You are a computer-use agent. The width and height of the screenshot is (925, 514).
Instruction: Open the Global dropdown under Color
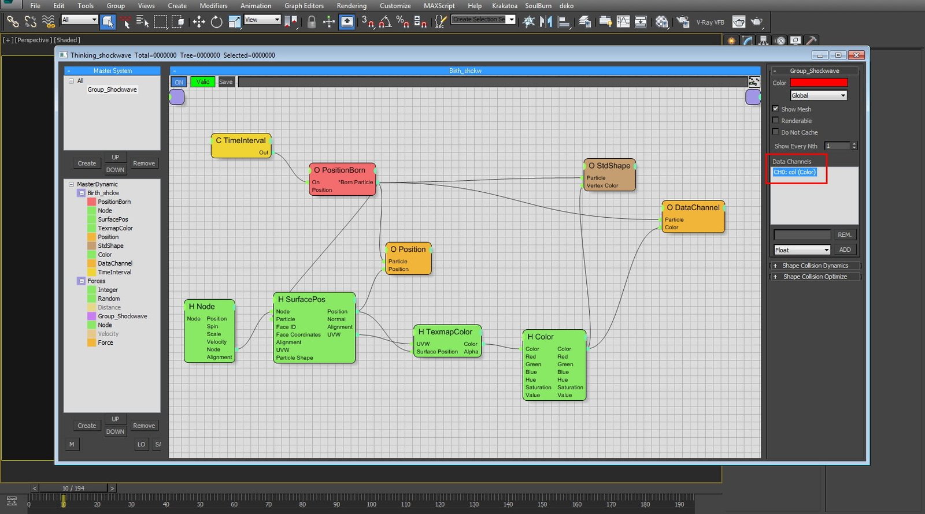point(818,95)
